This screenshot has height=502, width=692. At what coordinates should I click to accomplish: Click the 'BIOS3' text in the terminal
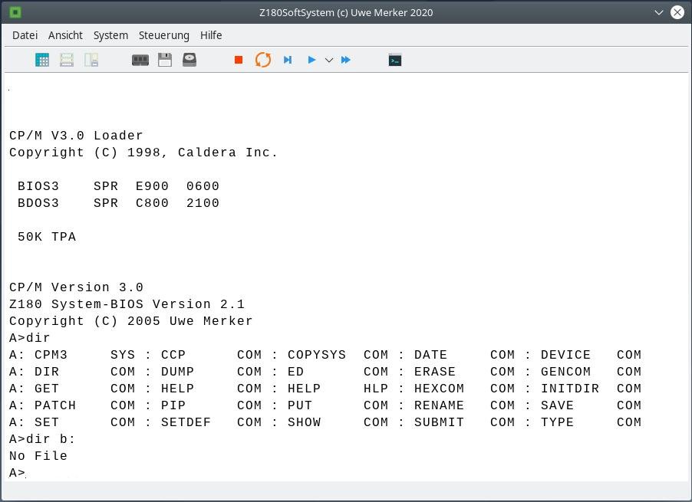click(38, 186)
